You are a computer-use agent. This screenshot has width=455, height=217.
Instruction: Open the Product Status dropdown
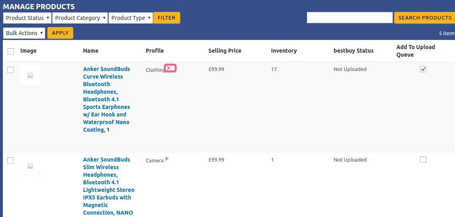(x=27, y=18)
